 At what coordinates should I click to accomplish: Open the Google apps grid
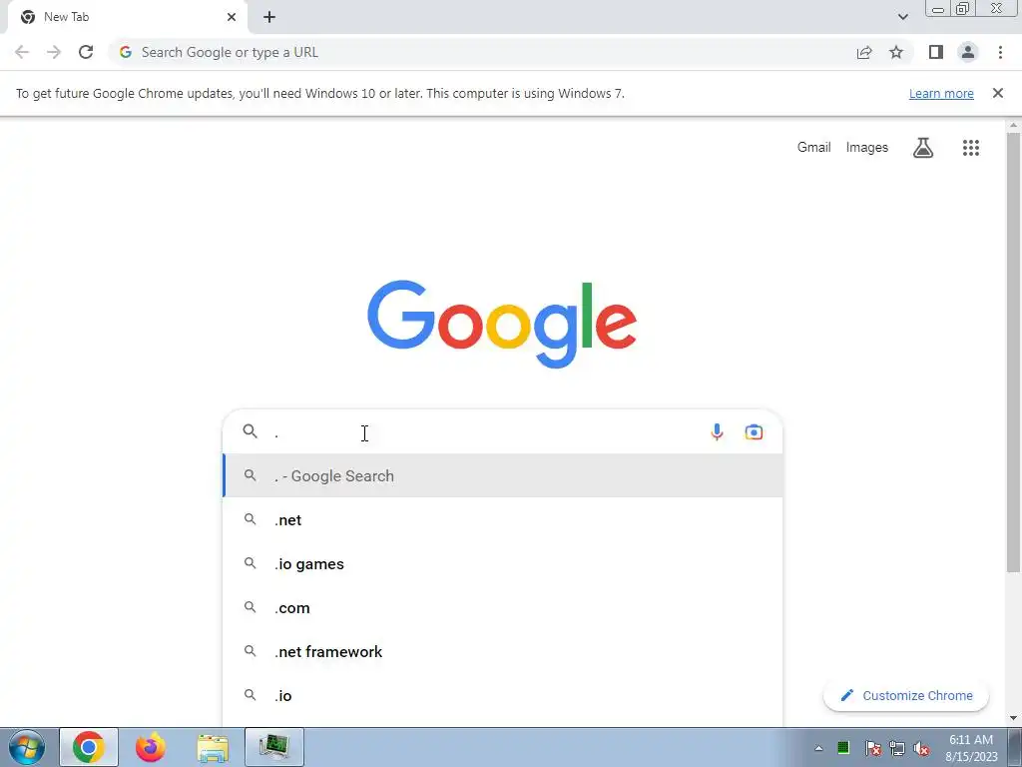coord(970,148)
